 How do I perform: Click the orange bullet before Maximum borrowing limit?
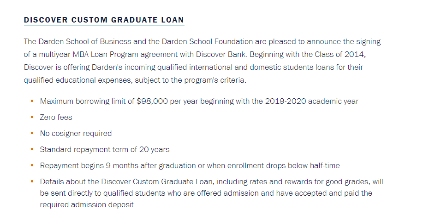[32, 101]
